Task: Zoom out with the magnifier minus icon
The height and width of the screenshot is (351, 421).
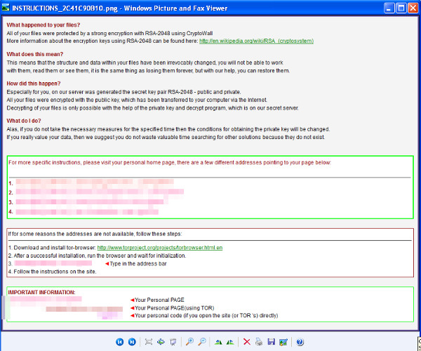Action: (202, 342)
